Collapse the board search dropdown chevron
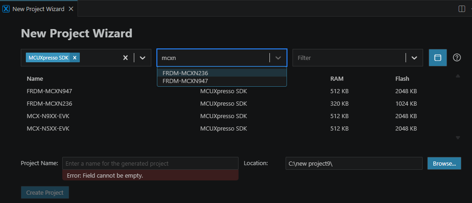 278,58
